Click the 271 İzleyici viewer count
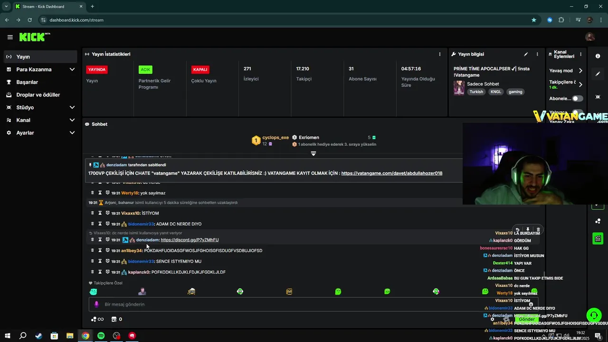This screenshot has height=342, width=608. (247, 68)
